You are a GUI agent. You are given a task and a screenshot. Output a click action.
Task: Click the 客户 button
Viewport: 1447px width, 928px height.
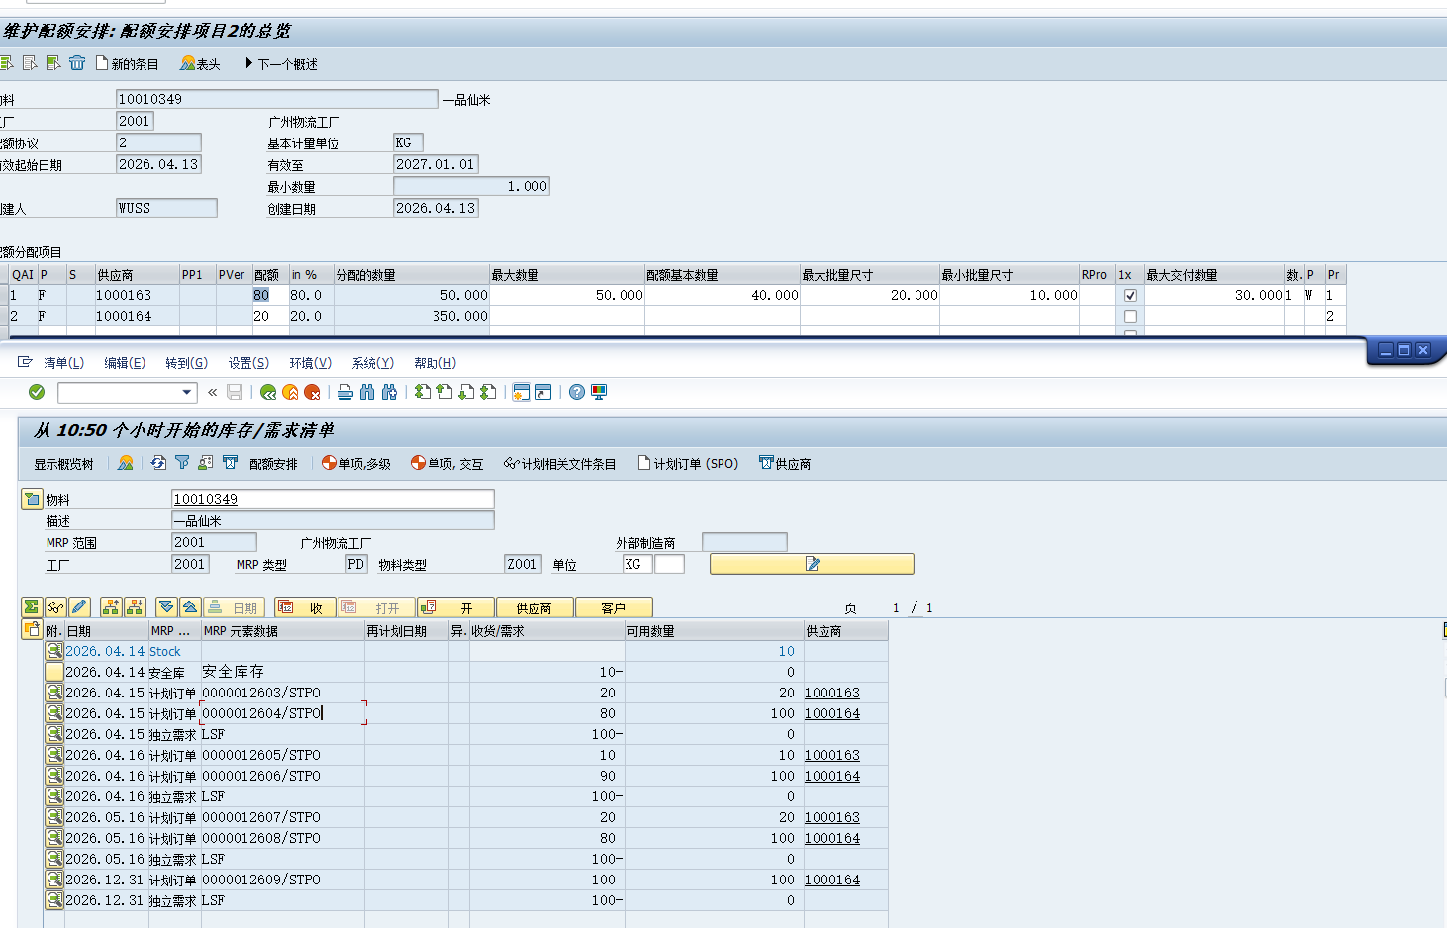(x=614, y=607)
